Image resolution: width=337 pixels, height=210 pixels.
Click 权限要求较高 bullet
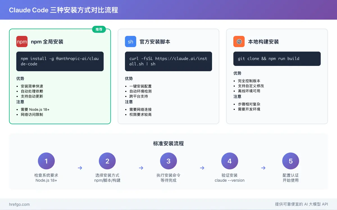tap(140, 115)
